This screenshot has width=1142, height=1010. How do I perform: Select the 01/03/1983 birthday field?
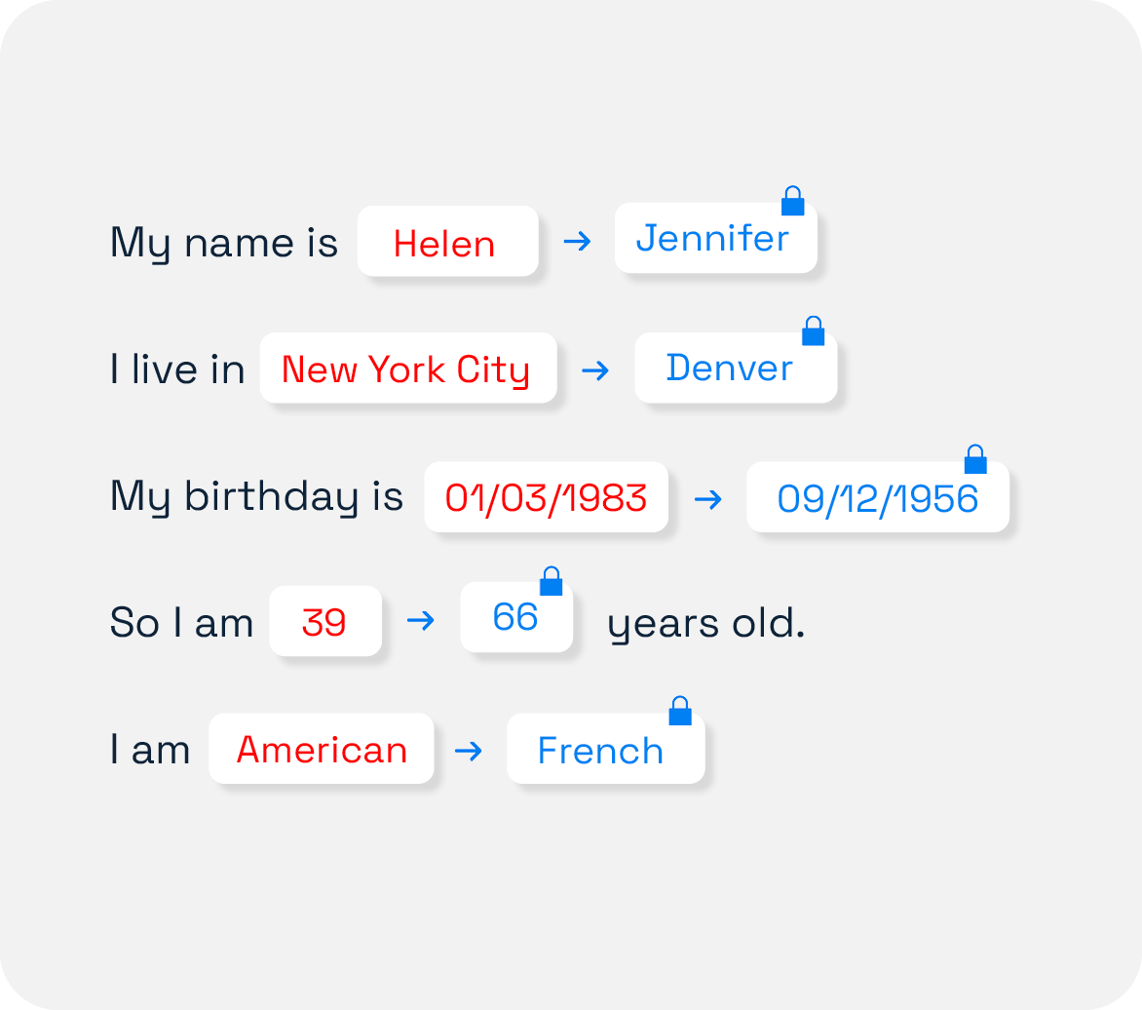point(547,497)
